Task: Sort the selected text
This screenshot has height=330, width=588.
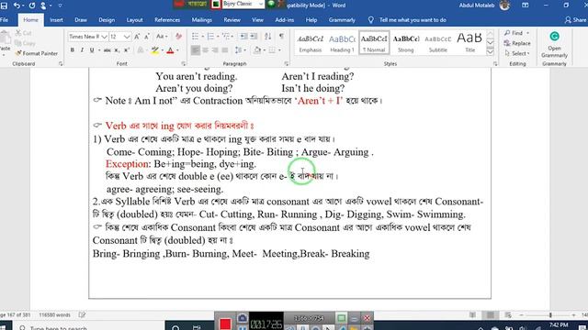Action: coord(267,37)
